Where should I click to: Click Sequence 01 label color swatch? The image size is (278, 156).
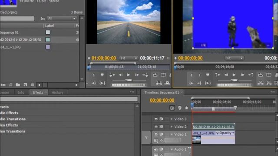coord(48,32)
